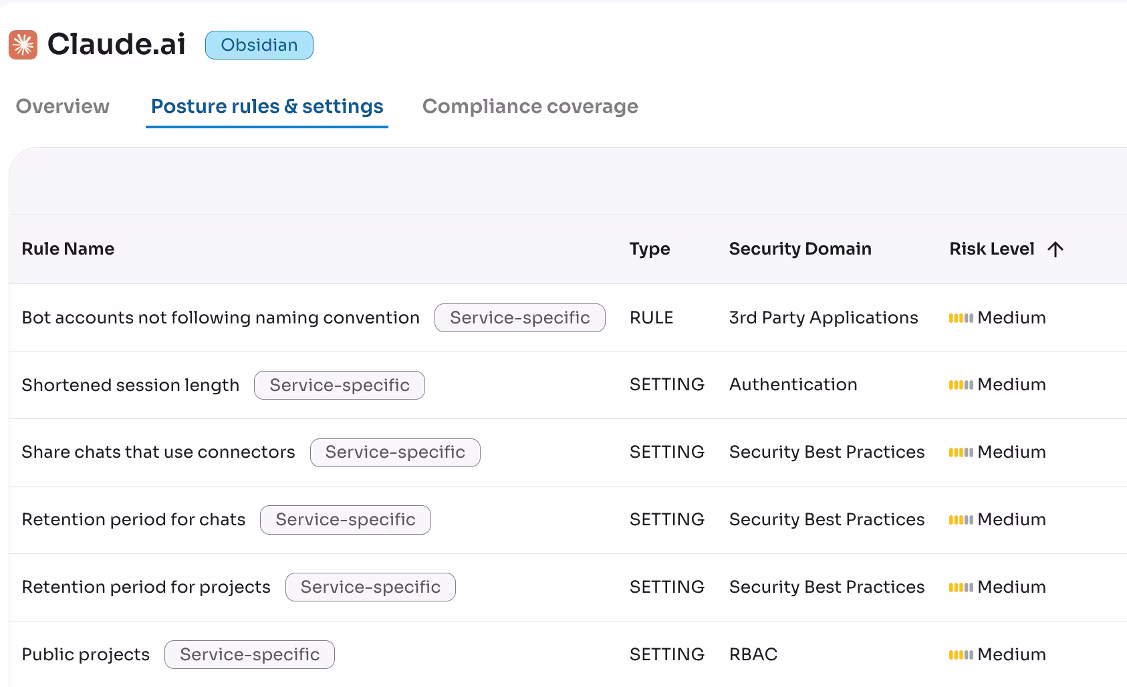Sort by the Rule Name column header
The width and height of the screenshot is (1127, 687).
(68, 249)
